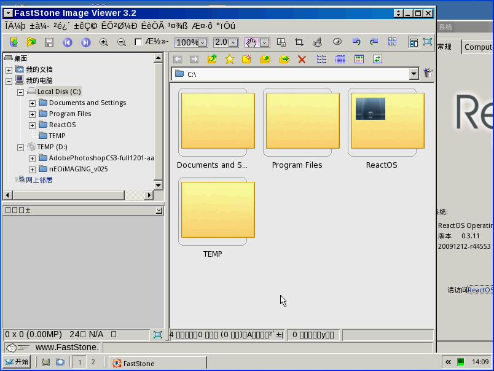Switch to virtual desktop 2 on taskbar

pos(93,362)
